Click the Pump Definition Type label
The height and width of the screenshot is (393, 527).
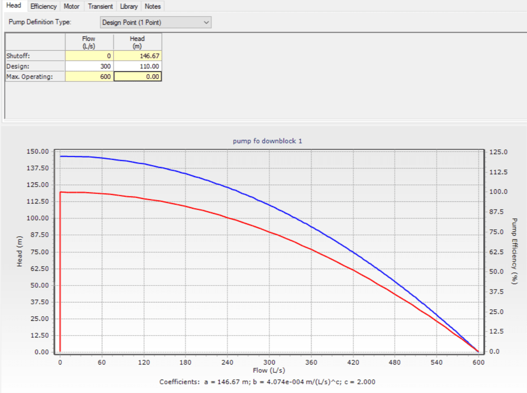[40, 22]
